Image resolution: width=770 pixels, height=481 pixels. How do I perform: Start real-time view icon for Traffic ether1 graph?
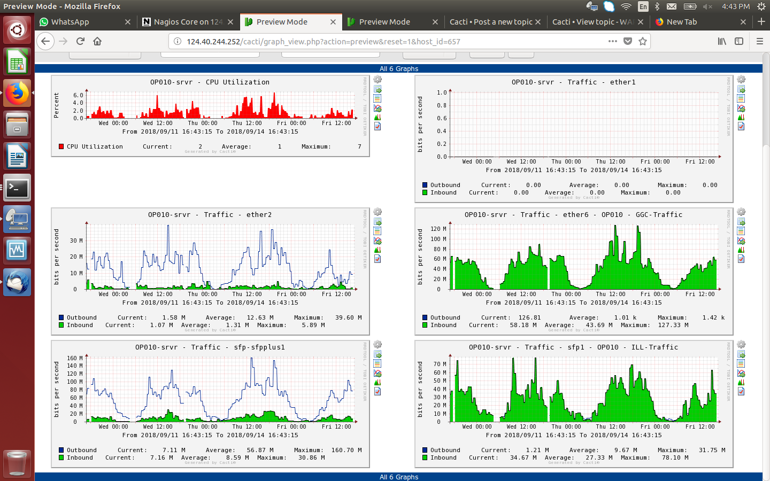click(x=741, y=108)
